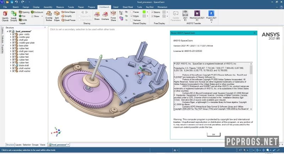Open the Groups panel tab
The width and height of the screenshot is (284, 154).
pos(35,145)
